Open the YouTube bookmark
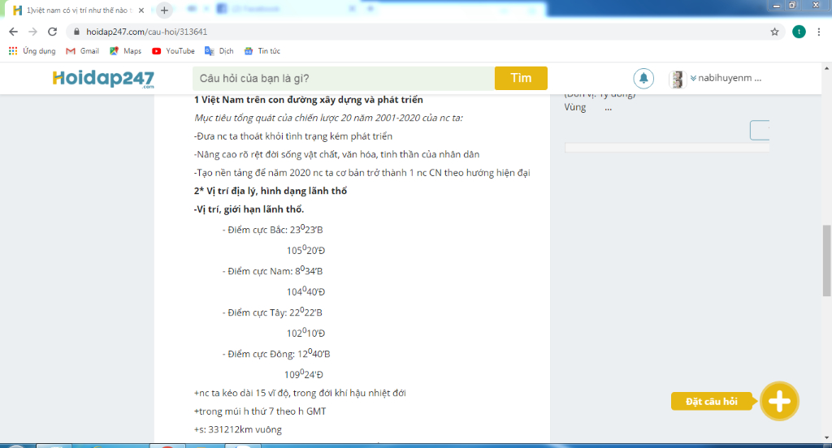832x448 pixels. click(173, 51)
